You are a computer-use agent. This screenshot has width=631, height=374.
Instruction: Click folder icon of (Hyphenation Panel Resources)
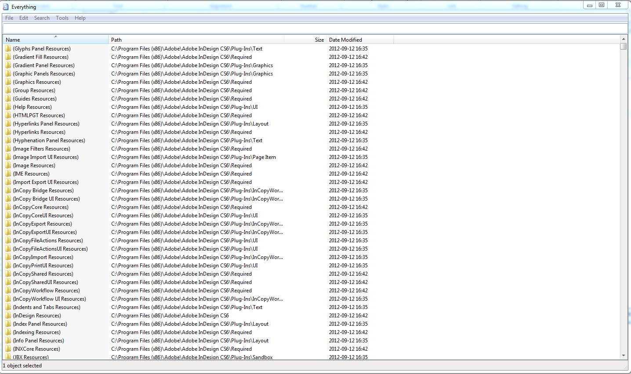[x=8, y=140]
